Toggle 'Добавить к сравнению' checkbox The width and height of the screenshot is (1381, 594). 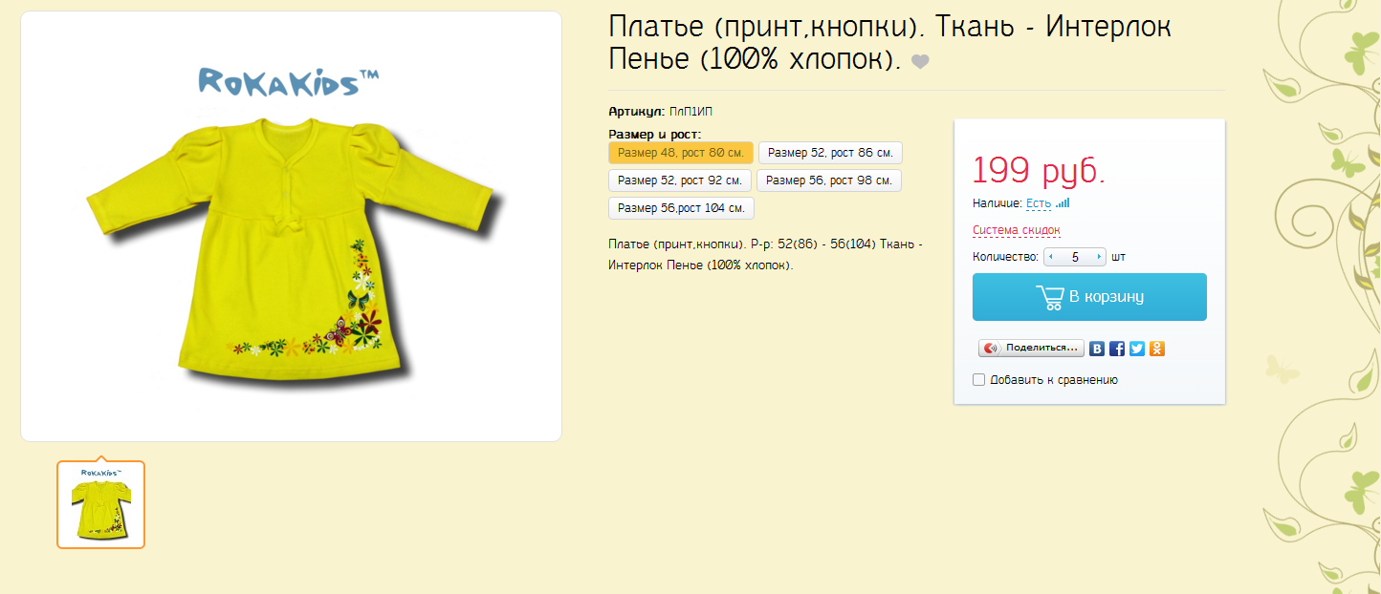pyautogui.click(x=978, y=380)
